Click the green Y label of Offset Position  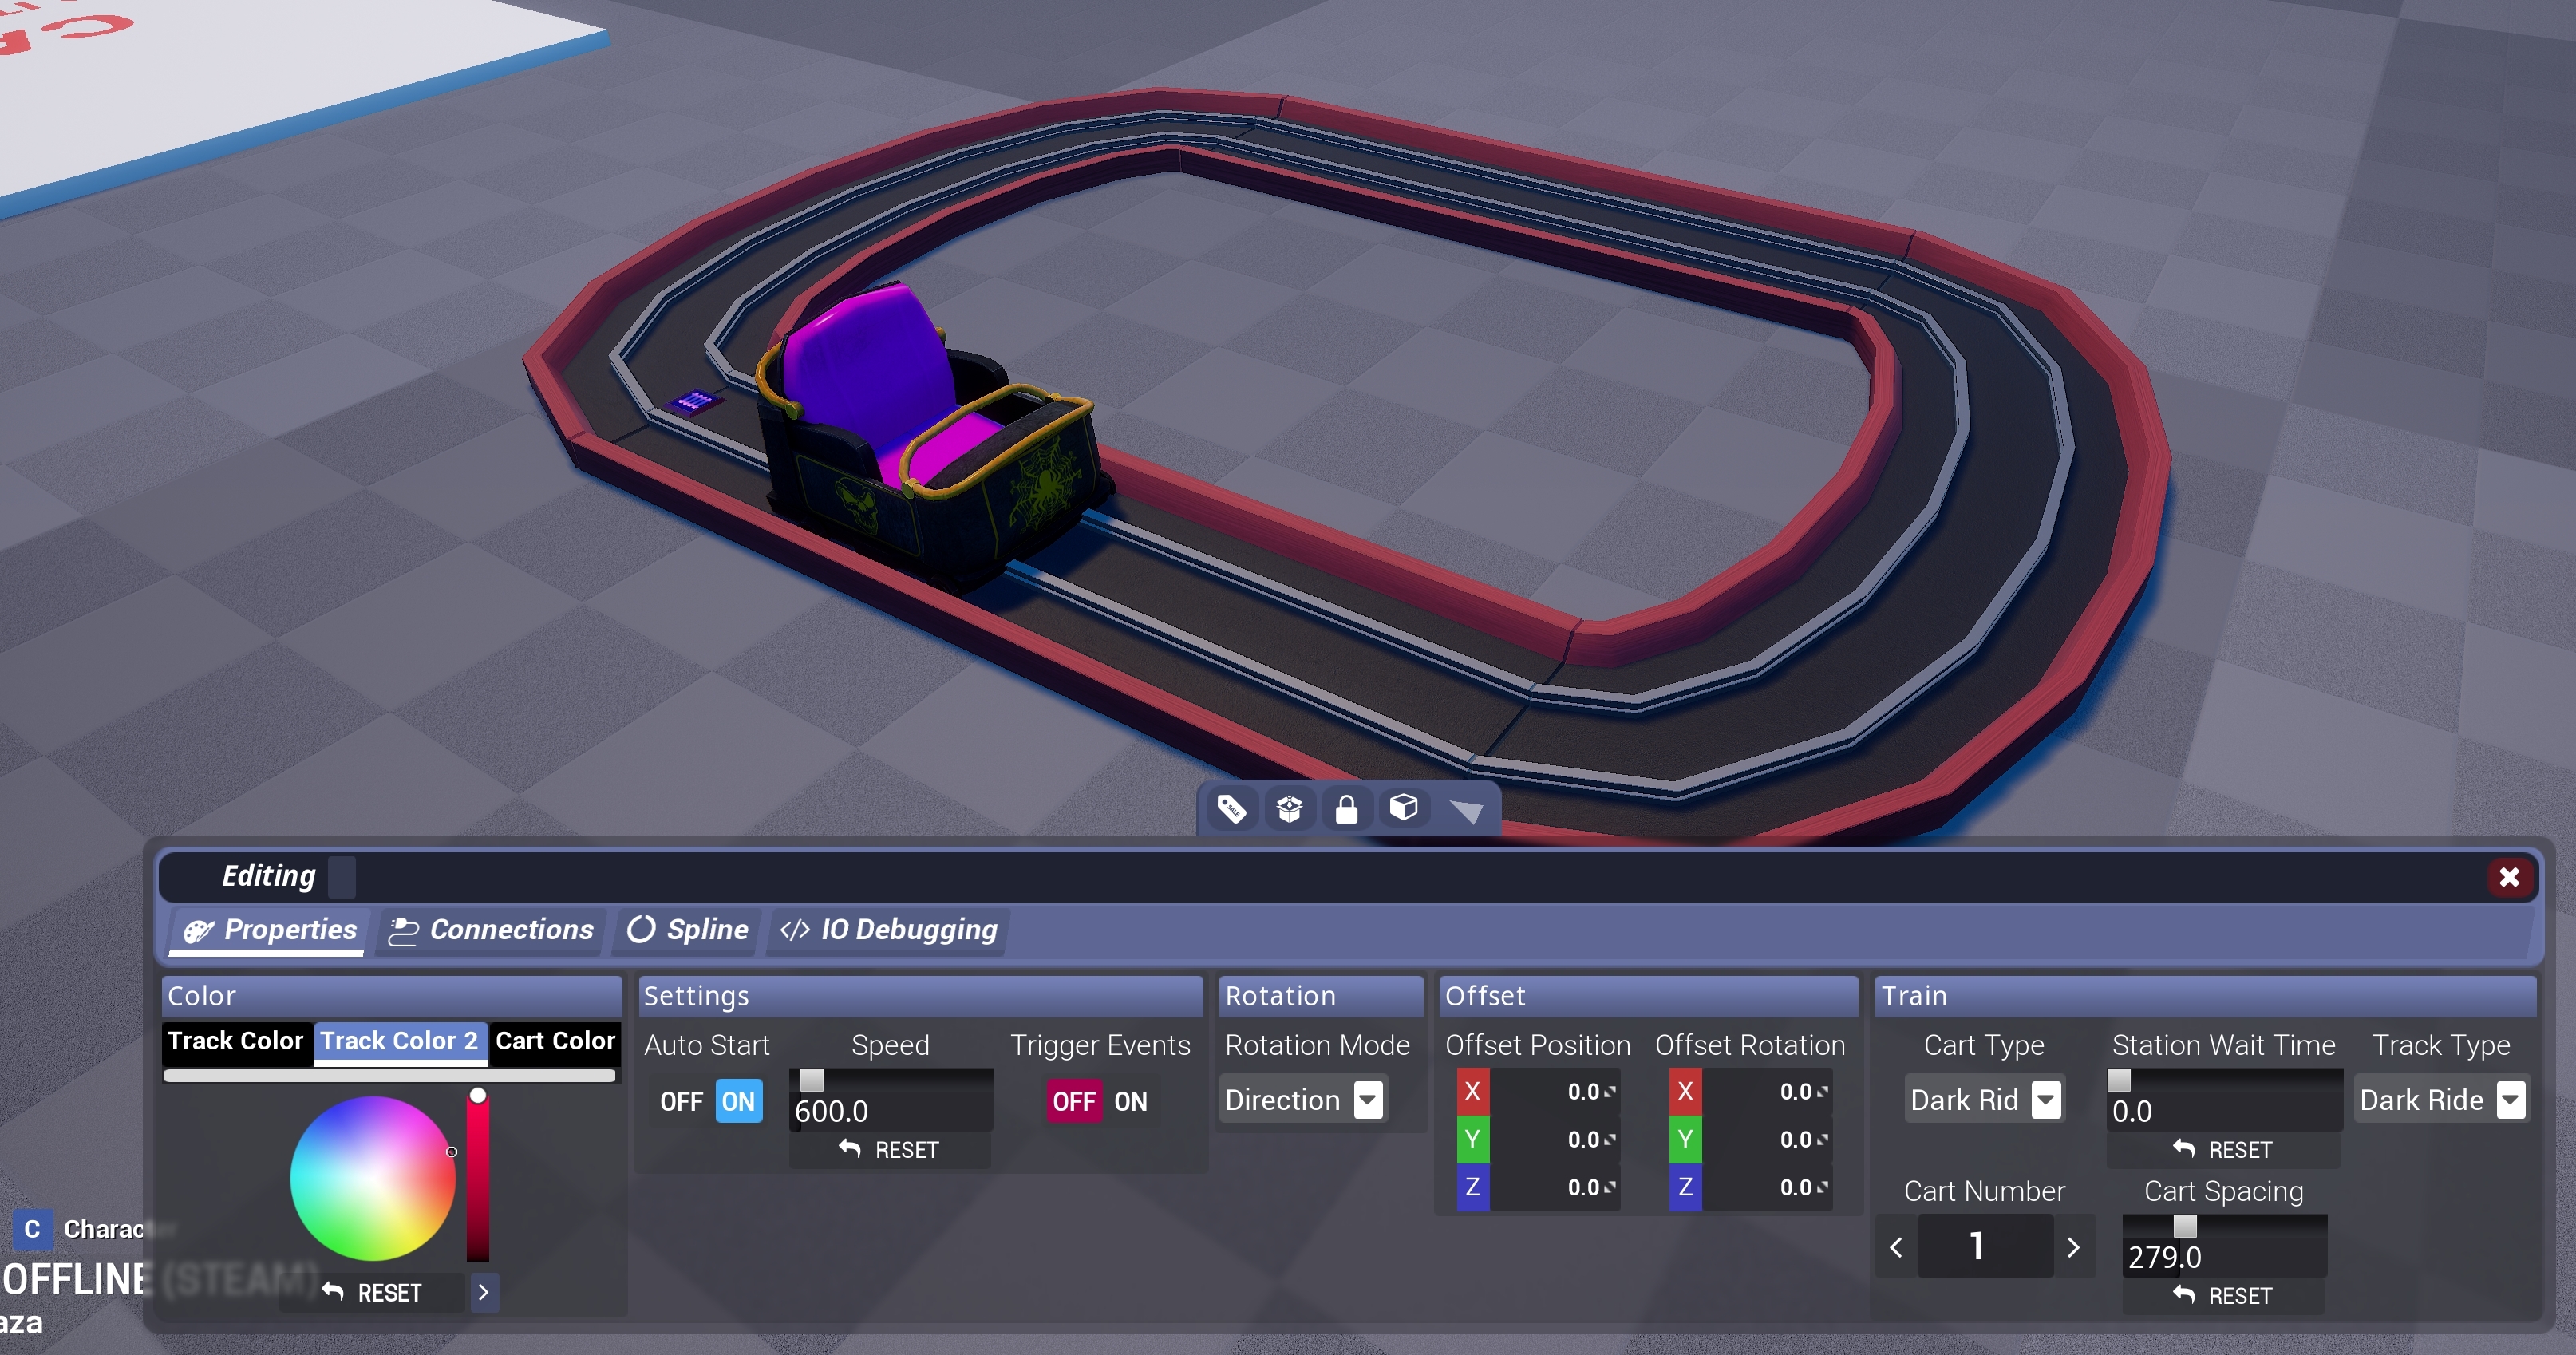pyautogui.click(x=1473, y=1139)
